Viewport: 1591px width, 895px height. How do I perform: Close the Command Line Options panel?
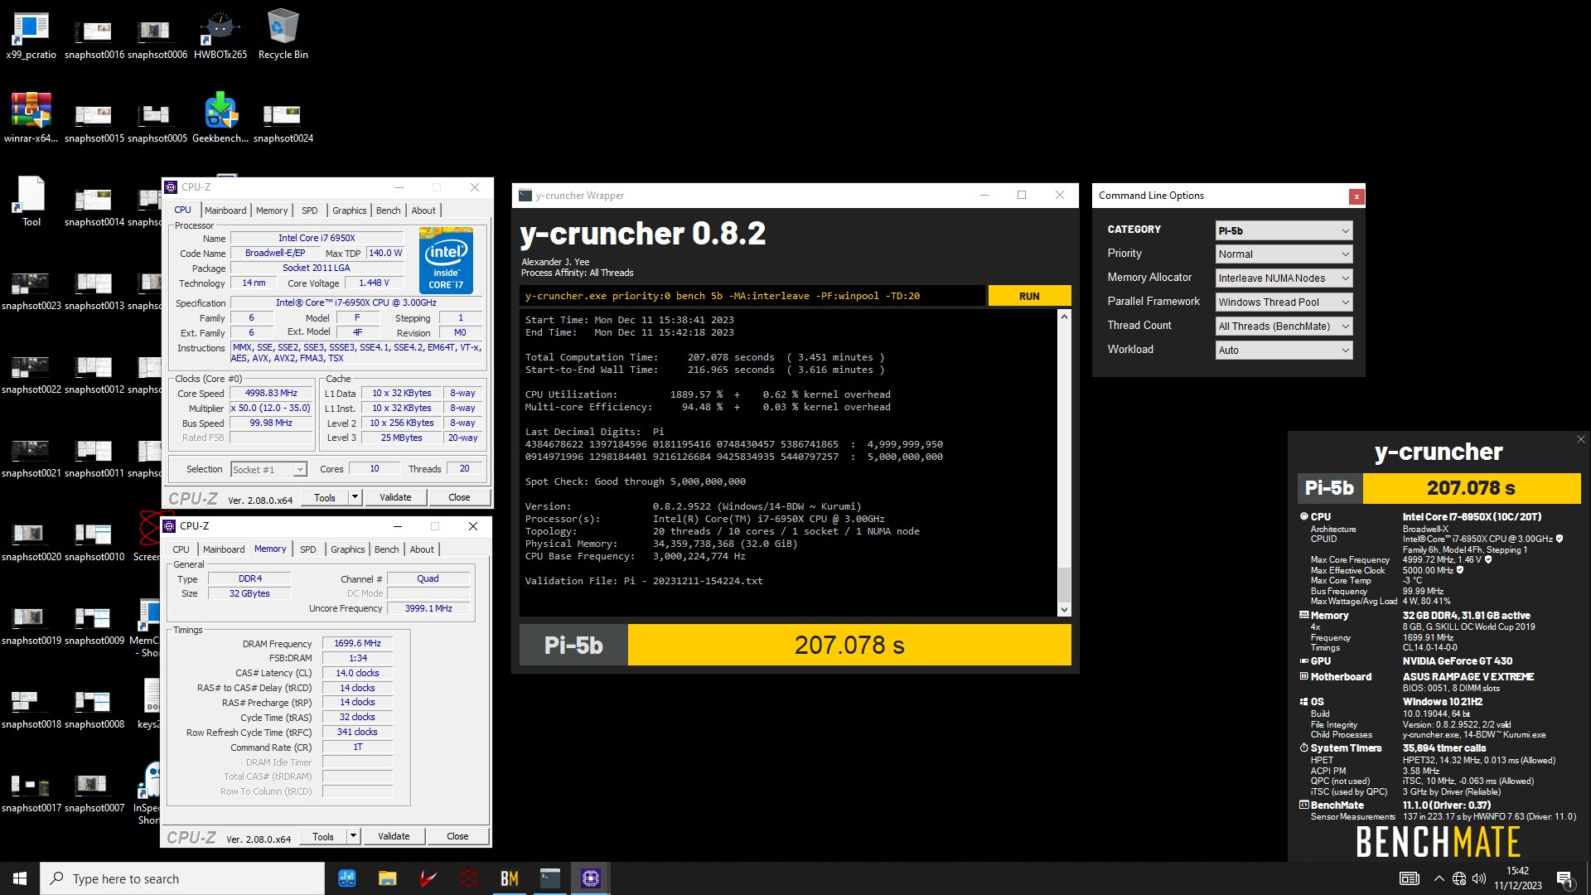1356,196
